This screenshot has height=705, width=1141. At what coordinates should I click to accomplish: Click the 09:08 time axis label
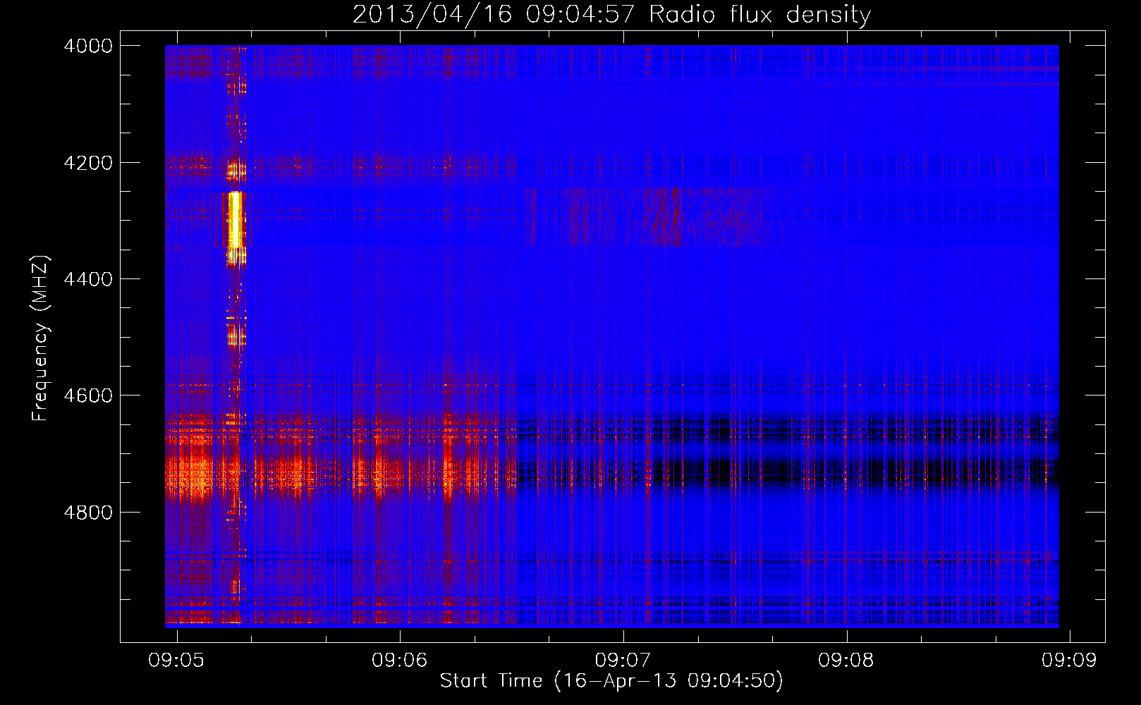(846, 660)
